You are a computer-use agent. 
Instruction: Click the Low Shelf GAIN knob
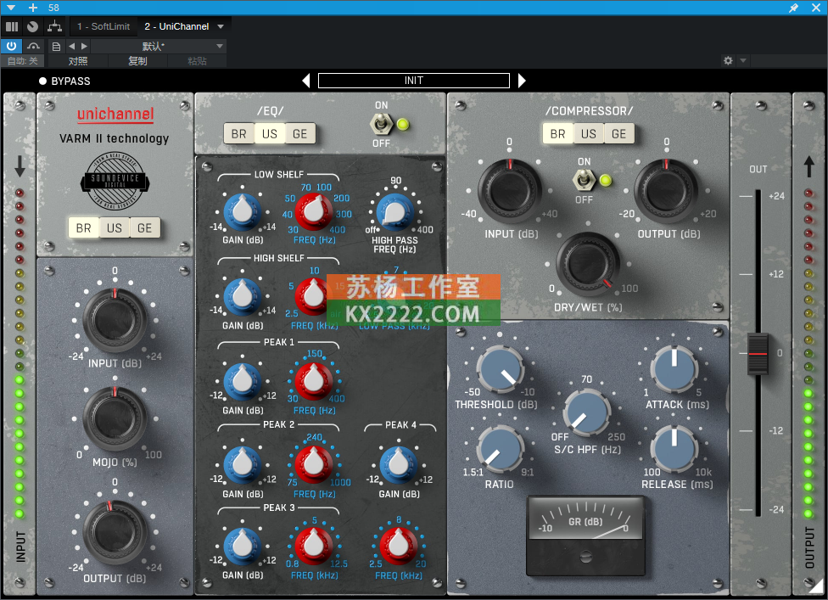tap(243, 211)
